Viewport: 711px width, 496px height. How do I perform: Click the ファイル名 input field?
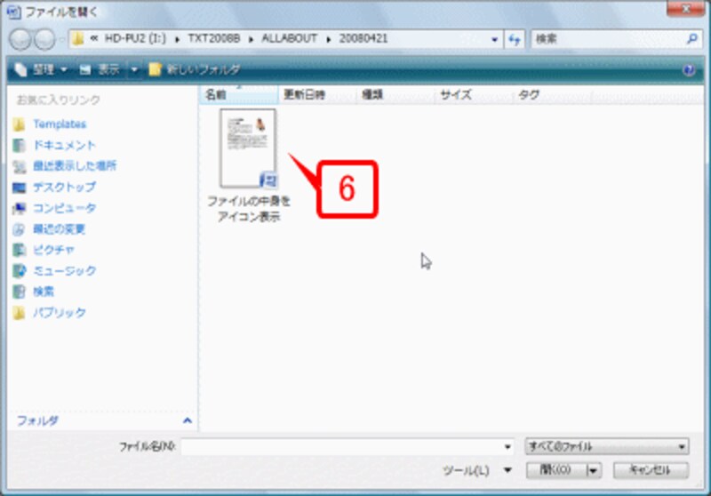click(341, 447)
